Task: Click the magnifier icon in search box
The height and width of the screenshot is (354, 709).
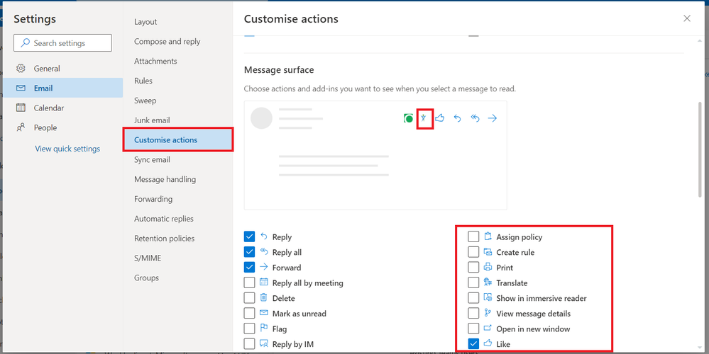Action: [26, 43]
